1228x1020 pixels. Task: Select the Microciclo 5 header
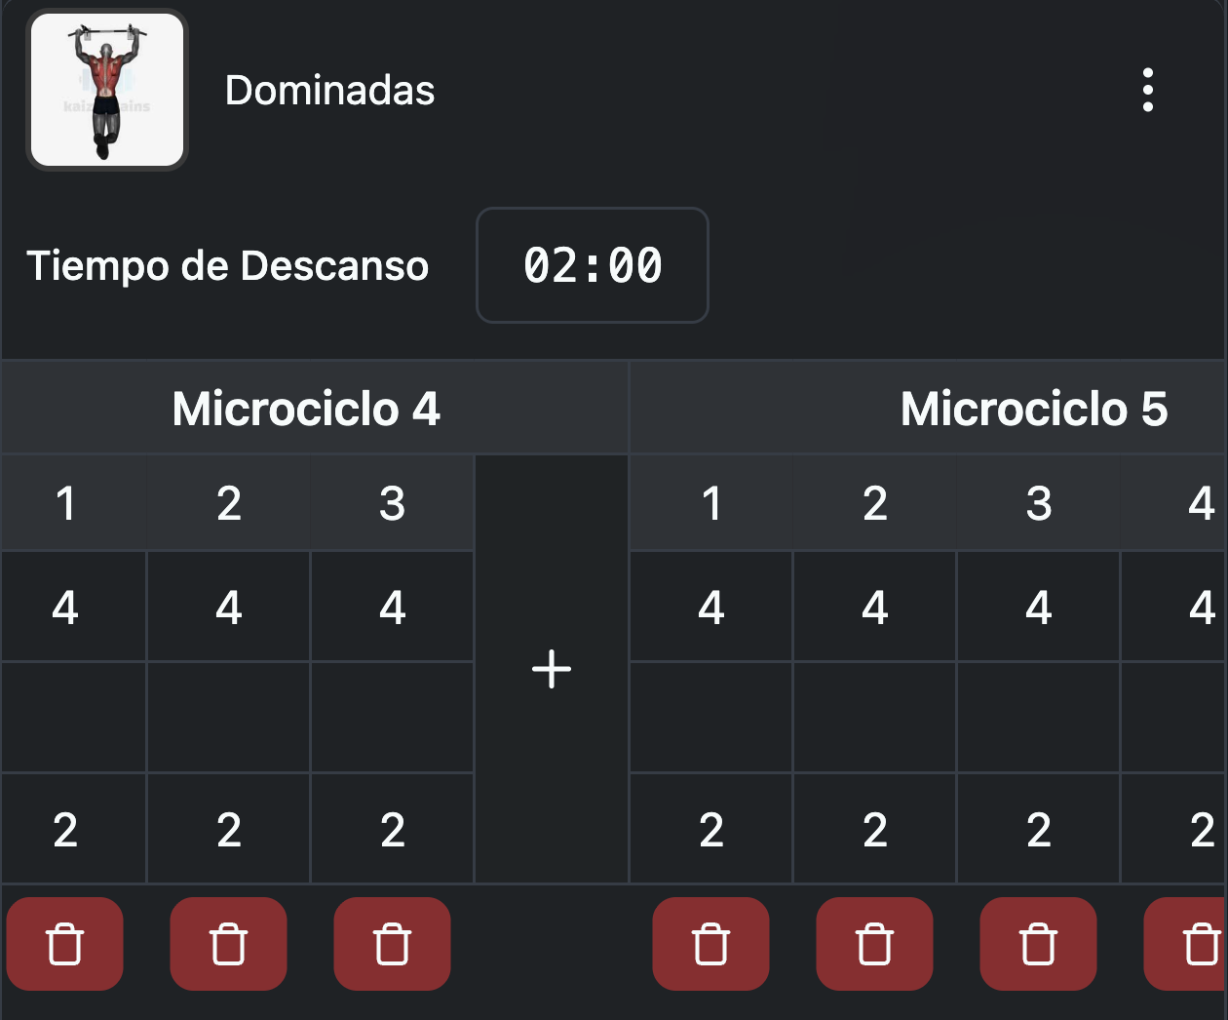[x=1033, y=408]
